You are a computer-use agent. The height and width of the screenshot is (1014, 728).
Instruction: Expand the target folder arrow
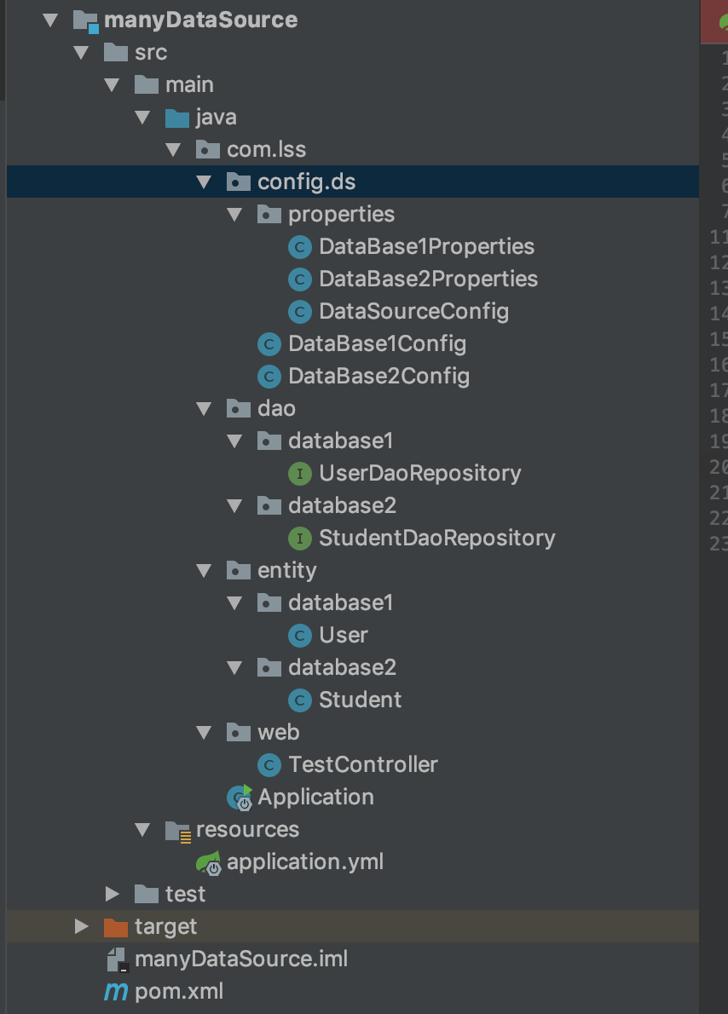[81, 926]
